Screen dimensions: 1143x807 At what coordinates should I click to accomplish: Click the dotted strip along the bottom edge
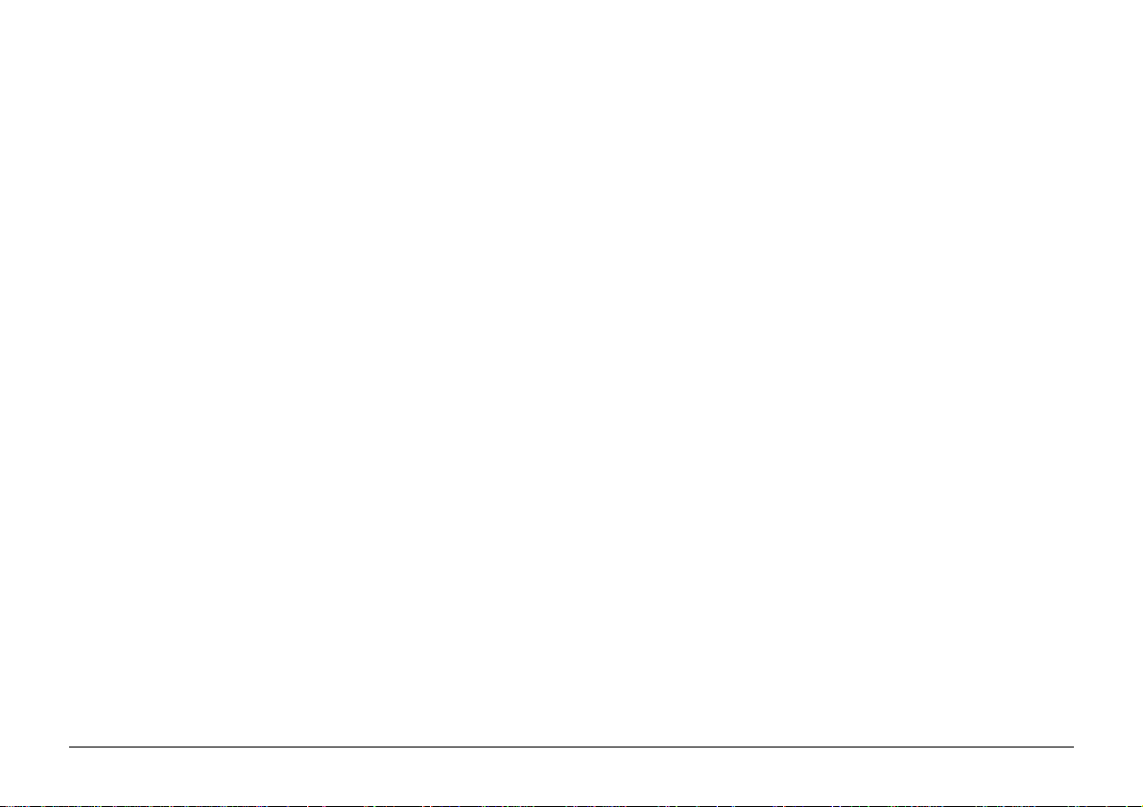click(572, 805)
